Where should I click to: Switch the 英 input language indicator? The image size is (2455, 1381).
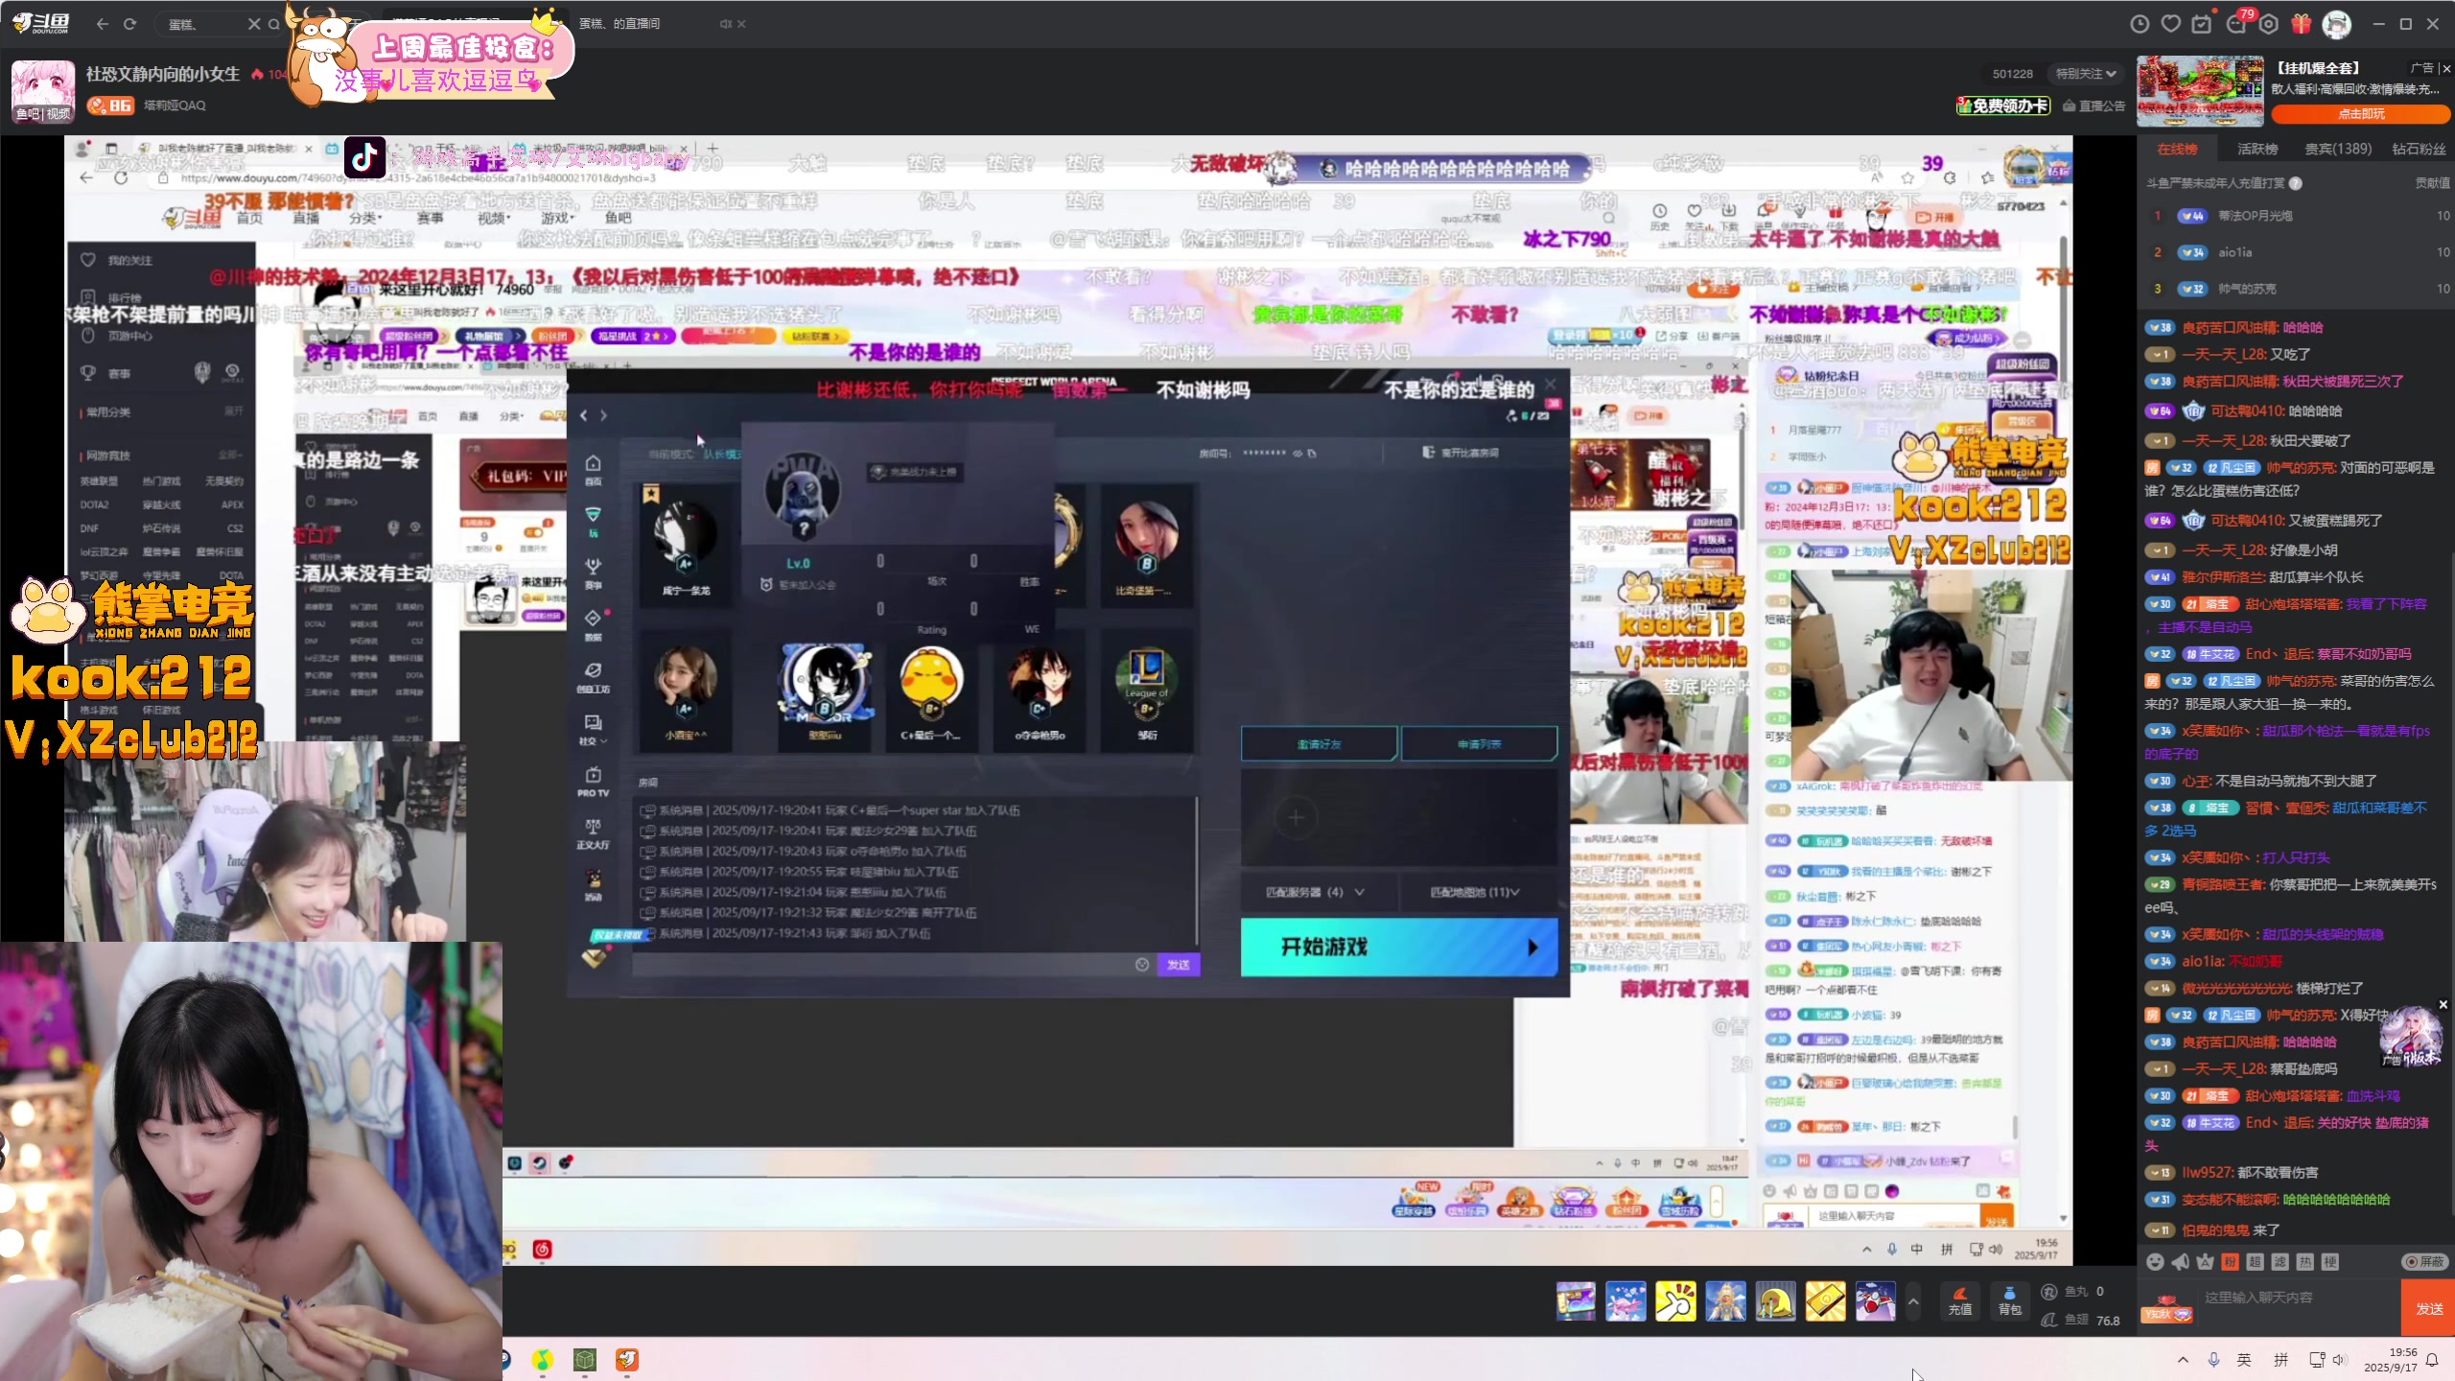click(2244, 1360)
